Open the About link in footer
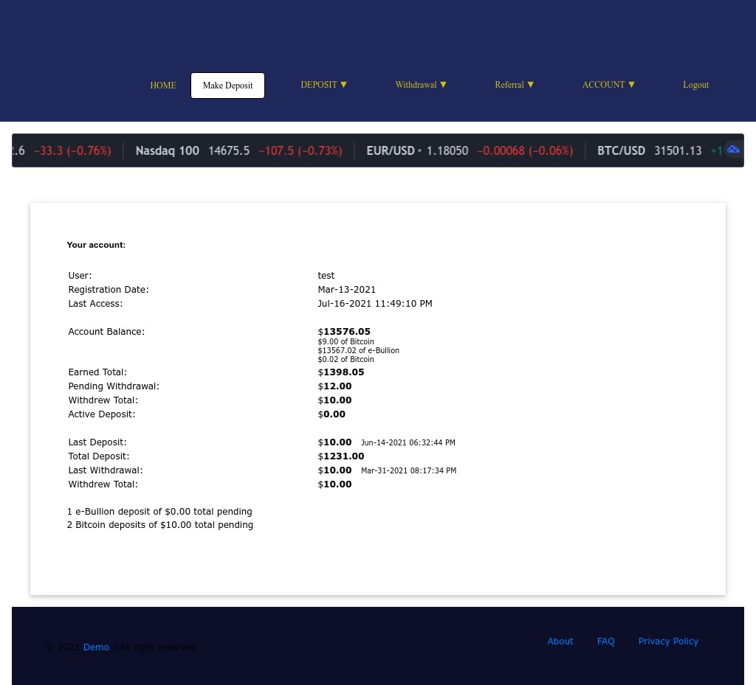 [560, 641]
